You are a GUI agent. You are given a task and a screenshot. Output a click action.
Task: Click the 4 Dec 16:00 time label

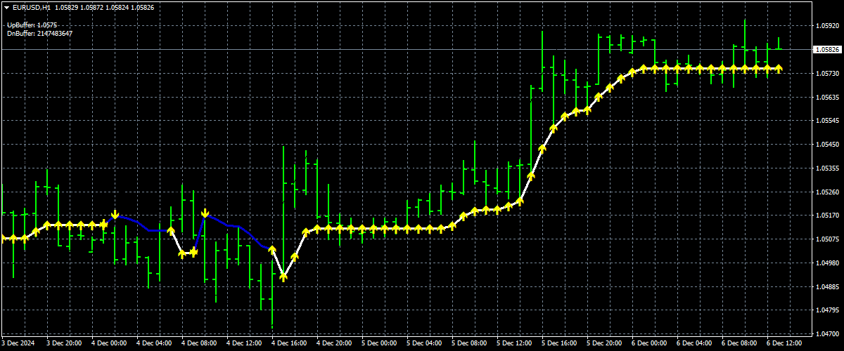289,344
